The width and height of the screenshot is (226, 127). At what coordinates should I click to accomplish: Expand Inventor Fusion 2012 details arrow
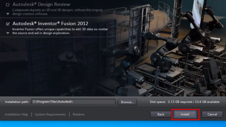[8, 33]
